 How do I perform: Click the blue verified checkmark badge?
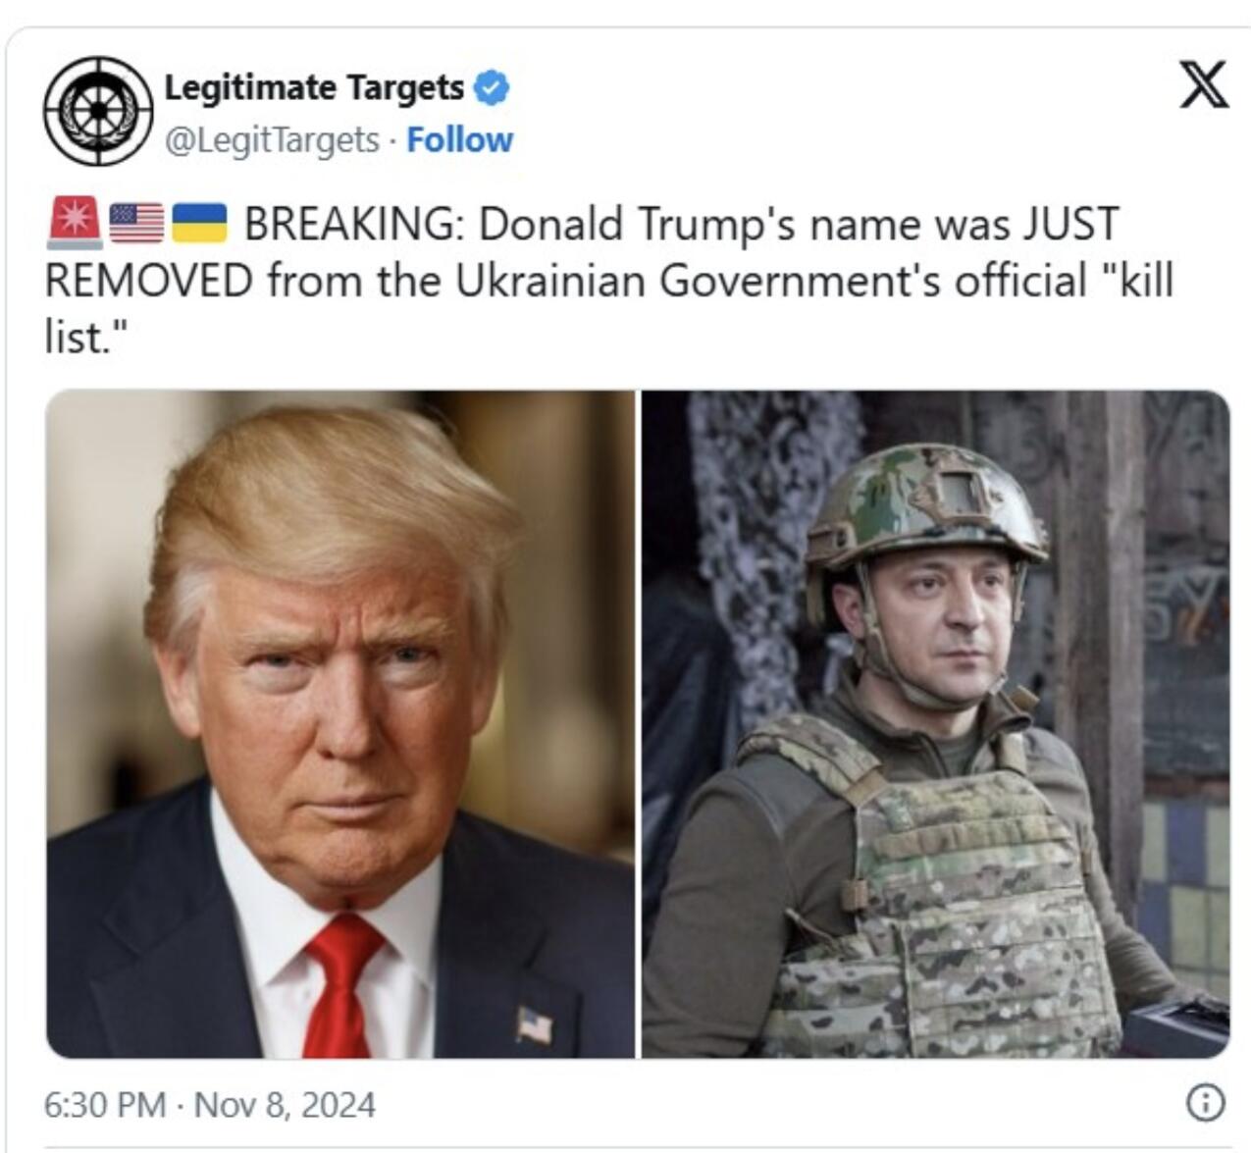tap(492, 87)
